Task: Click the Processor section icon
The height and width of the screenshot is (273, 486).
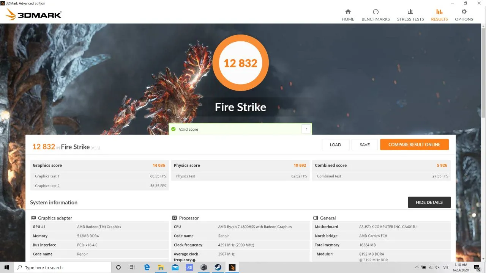Action: (175, 218)
